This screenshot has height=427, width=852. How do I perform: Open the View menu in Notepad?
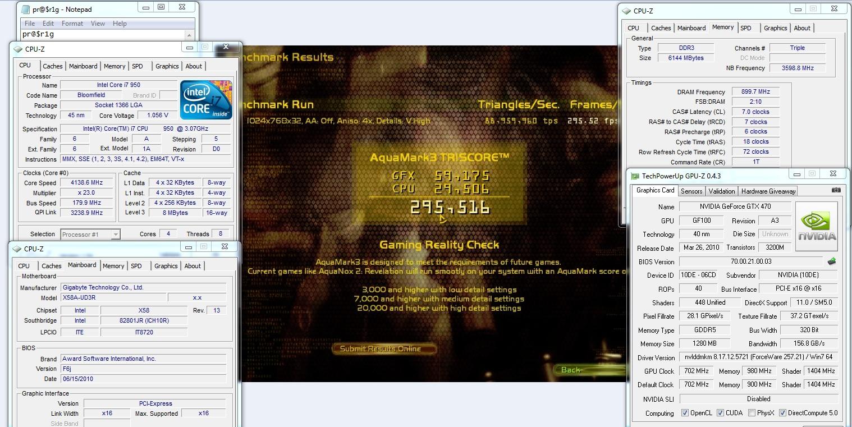[98, 24]
